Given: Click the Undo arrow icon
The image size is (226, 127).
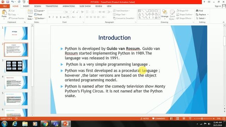Looking at the screenshot, I should point(13,2).
